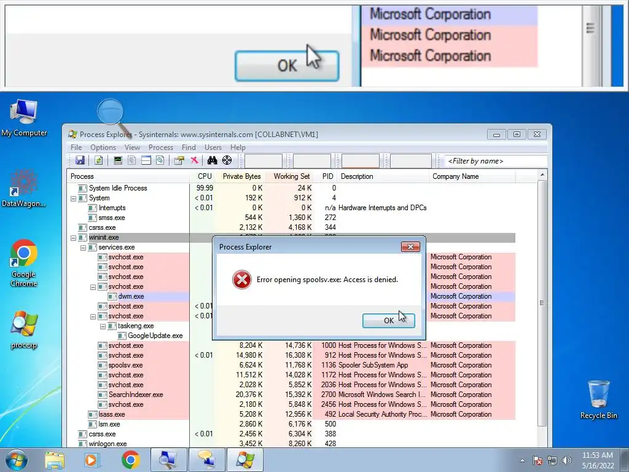Sort by the Description column header
The height and width of the screenshot is (472, 629).
(383, 176)
